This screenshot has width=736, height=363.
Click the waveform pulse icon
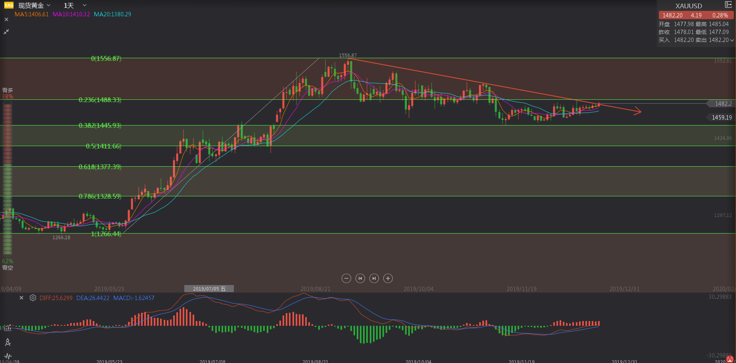pyautogui.click(x=8, y=356)
